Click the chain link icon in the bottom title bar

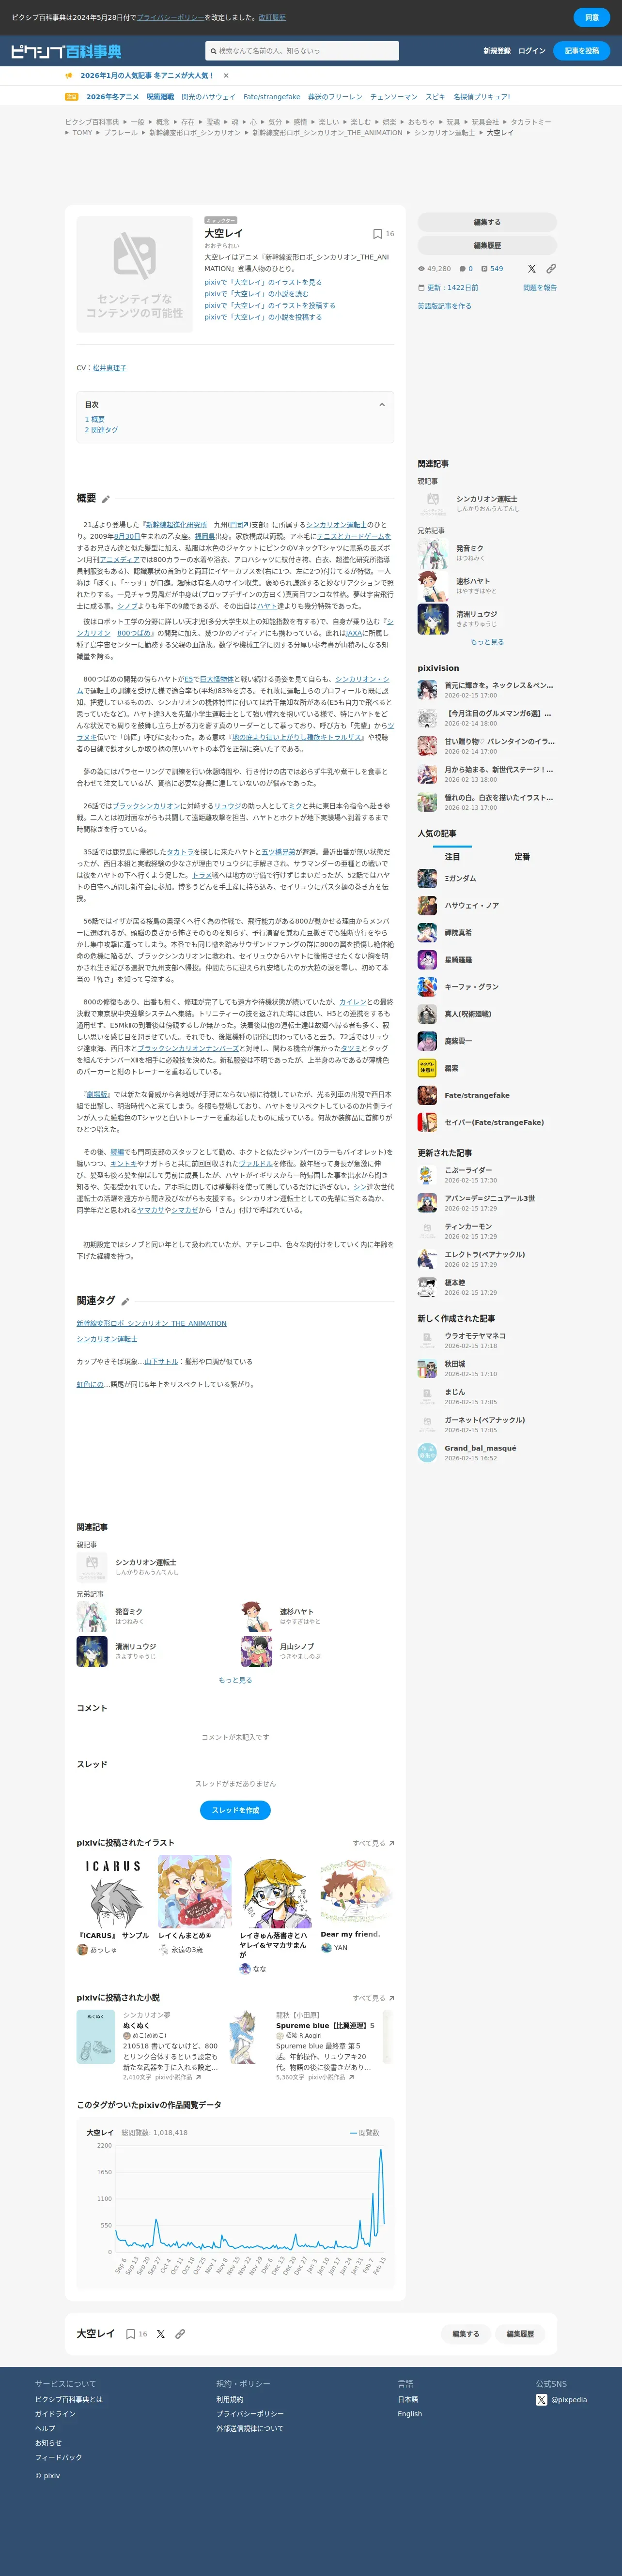pos(180,2334)
